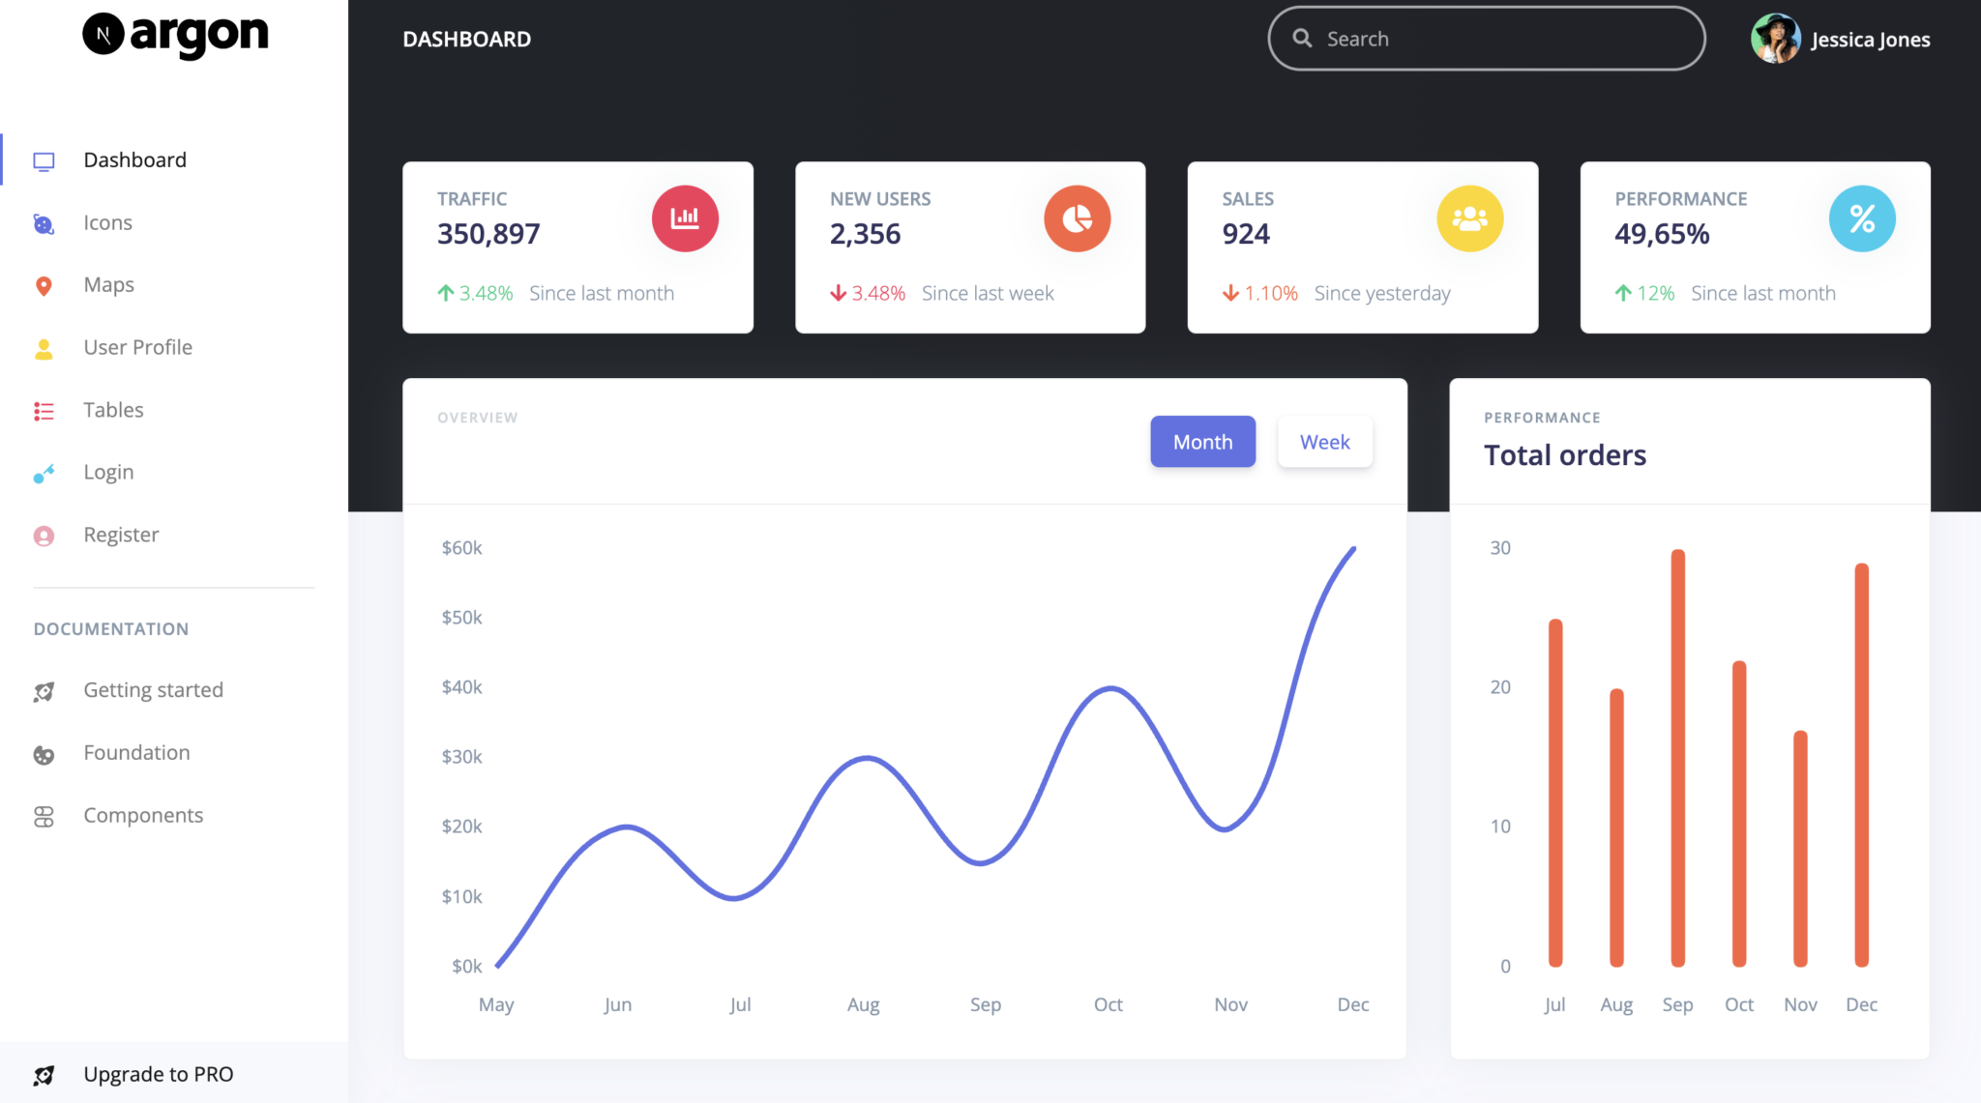Screen dimensions: 1981x1103
Task: Click the Getting started rocket icon
Action: [x=44, y=690]
